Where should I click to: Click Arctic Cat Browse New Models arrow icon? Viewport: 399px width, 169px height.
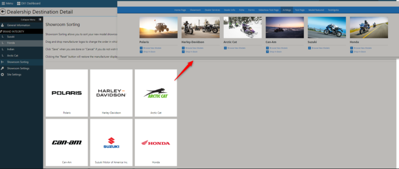coord(225,48)
